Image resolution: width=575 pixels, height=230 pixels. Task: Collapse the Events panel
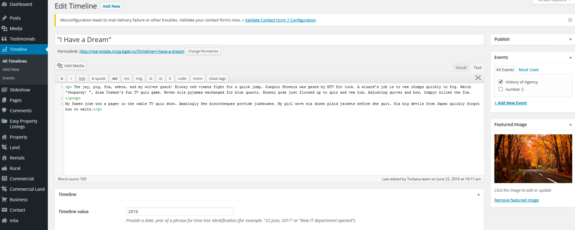[570, 58]
